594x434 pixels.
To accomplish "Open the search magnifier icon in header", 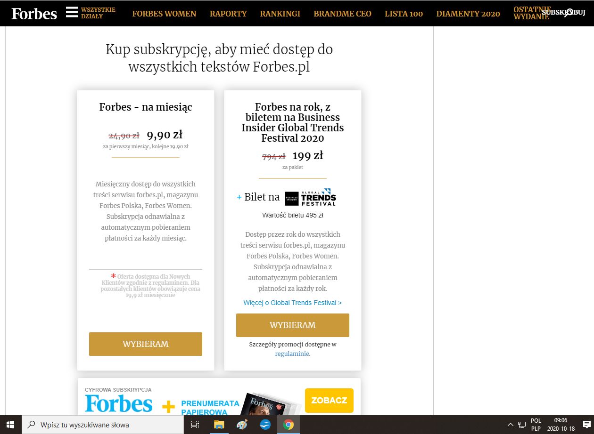I will [x=569, y=13].
